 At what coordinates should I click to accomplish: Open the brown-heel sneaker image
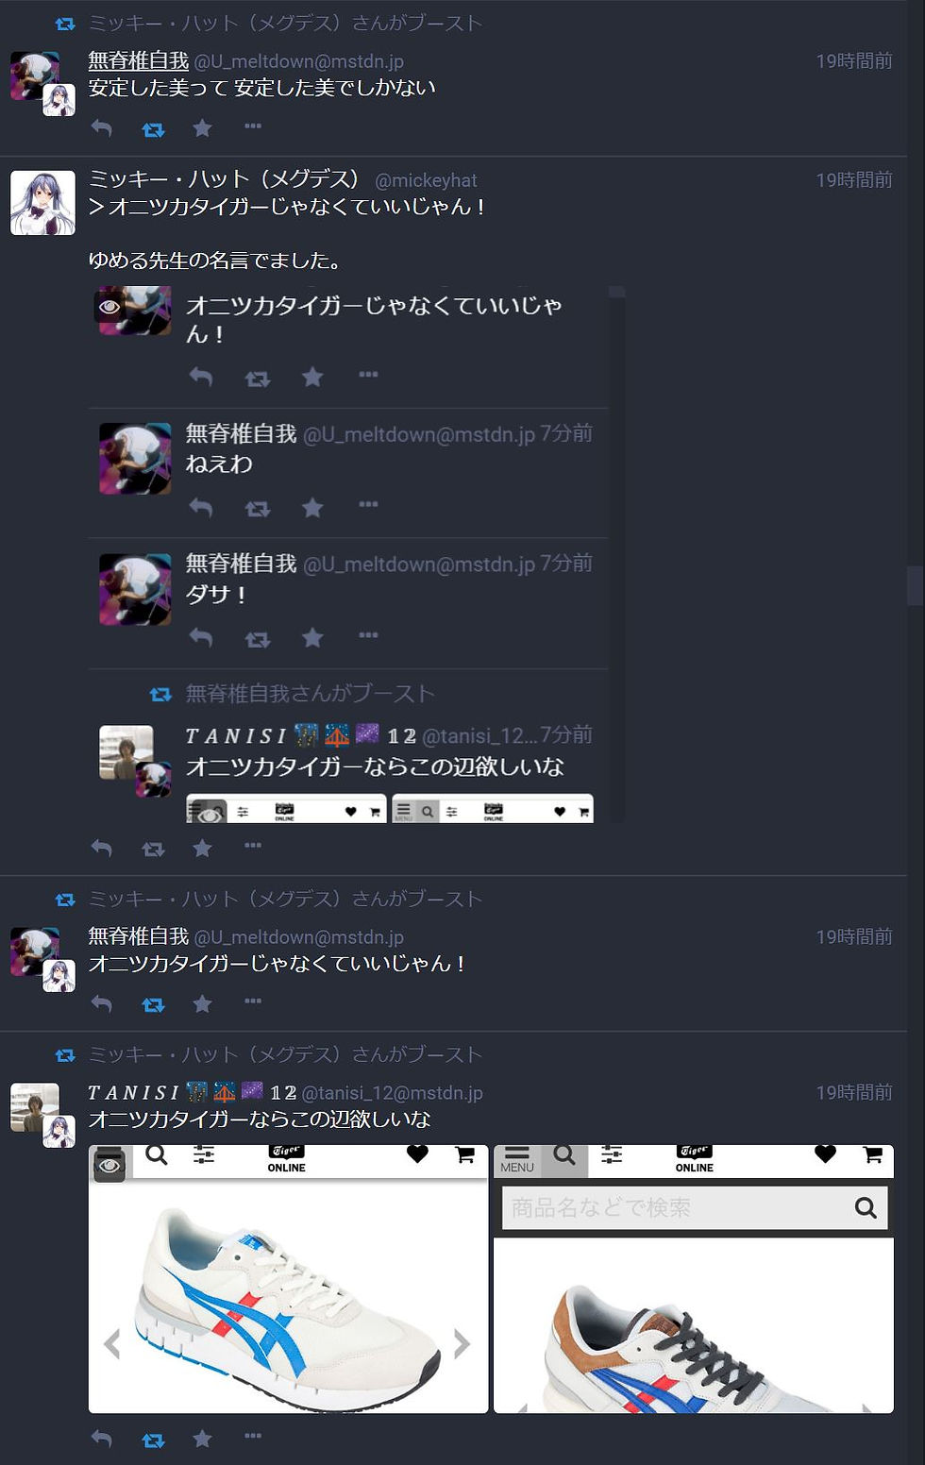point(694,1279)
